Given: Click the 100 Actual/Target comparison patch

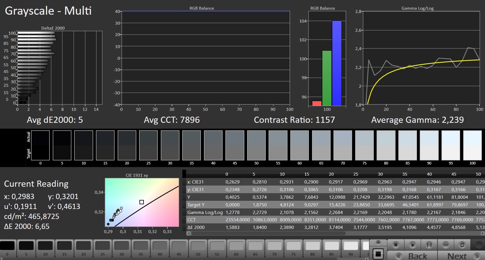Looking at the screenshot, I should (472, 145).
